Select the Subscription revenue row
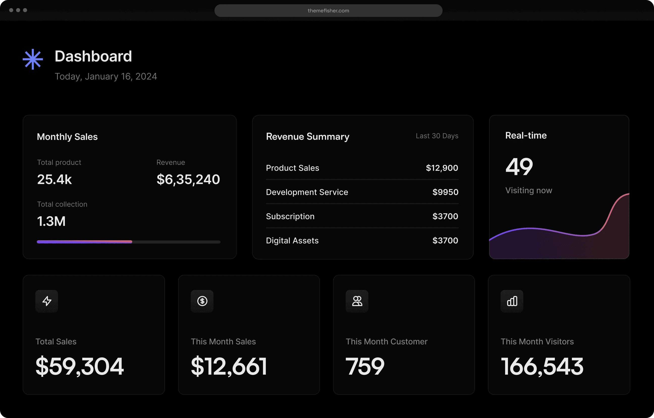This screenshot has width=654, height=418. coord(362,216)
